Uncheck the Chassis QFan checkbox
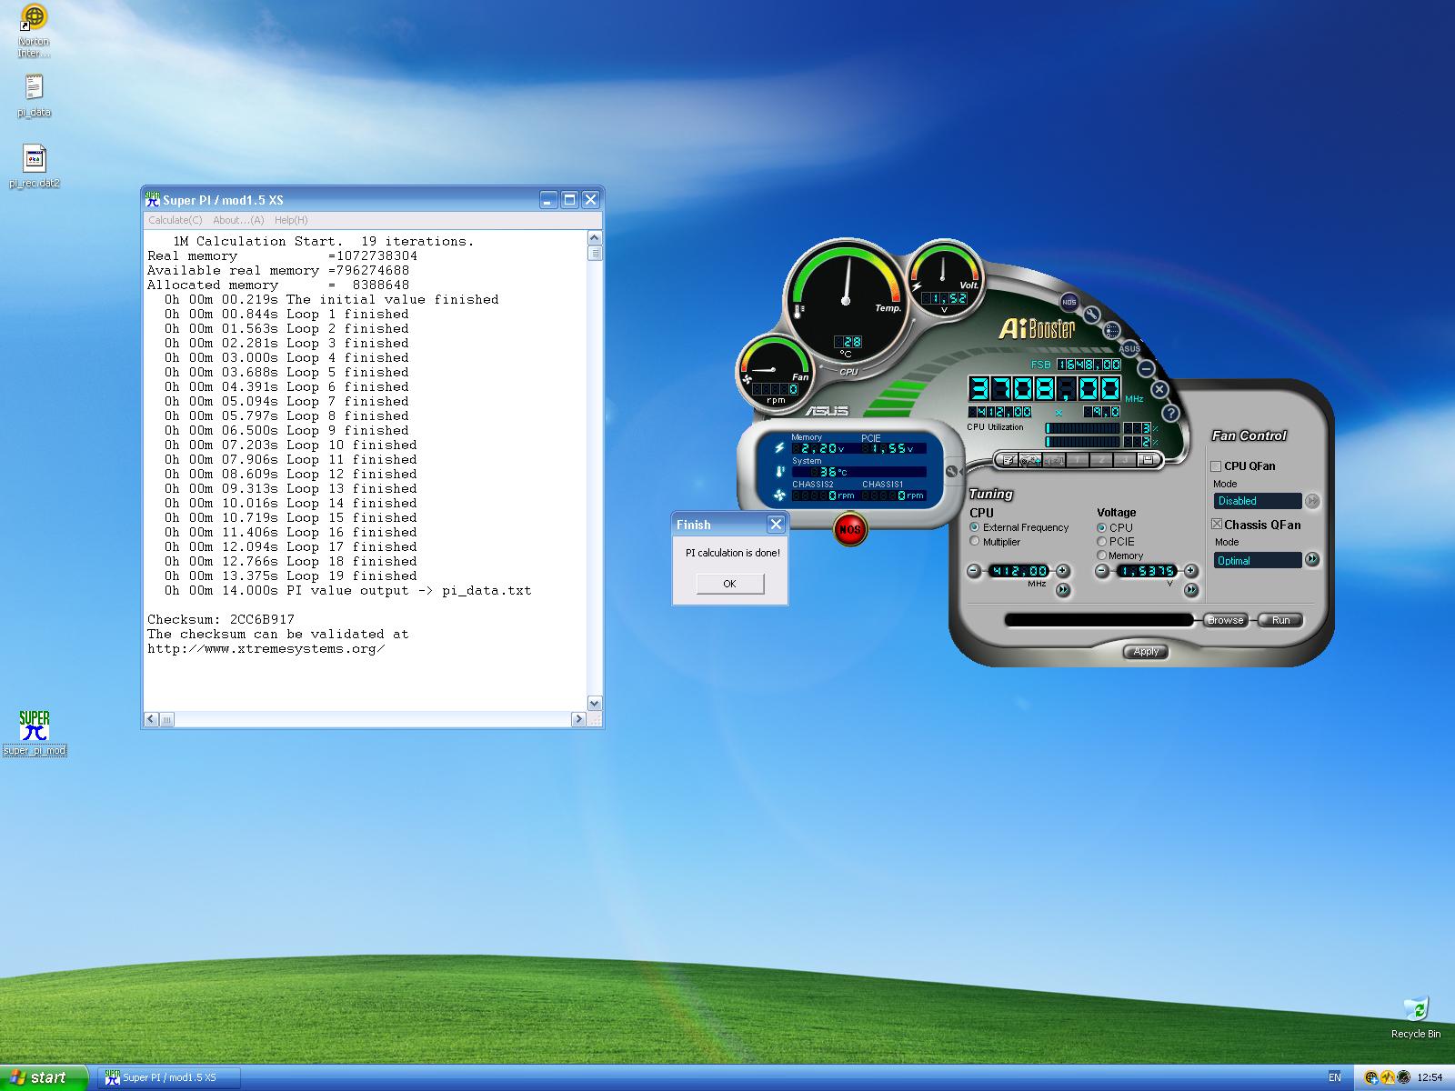1455x1091 pixels. (1216, 525)
